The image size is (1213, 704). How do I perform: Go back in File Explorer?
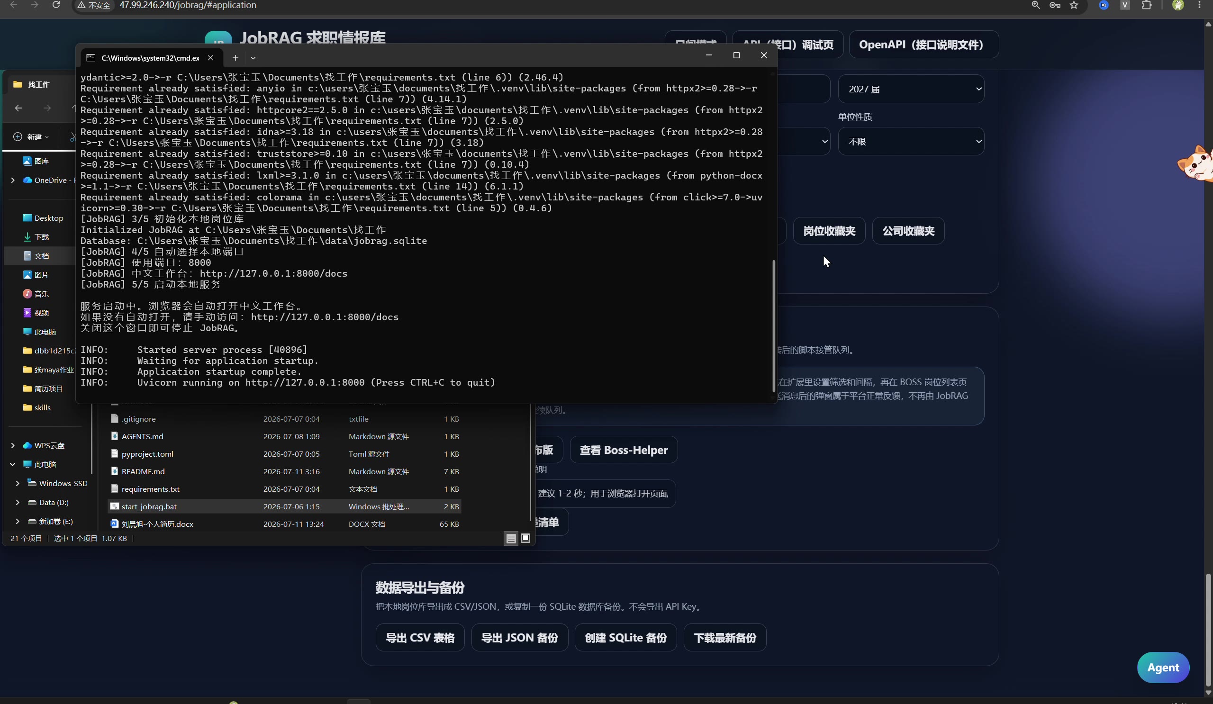click(x=19, y=108)
